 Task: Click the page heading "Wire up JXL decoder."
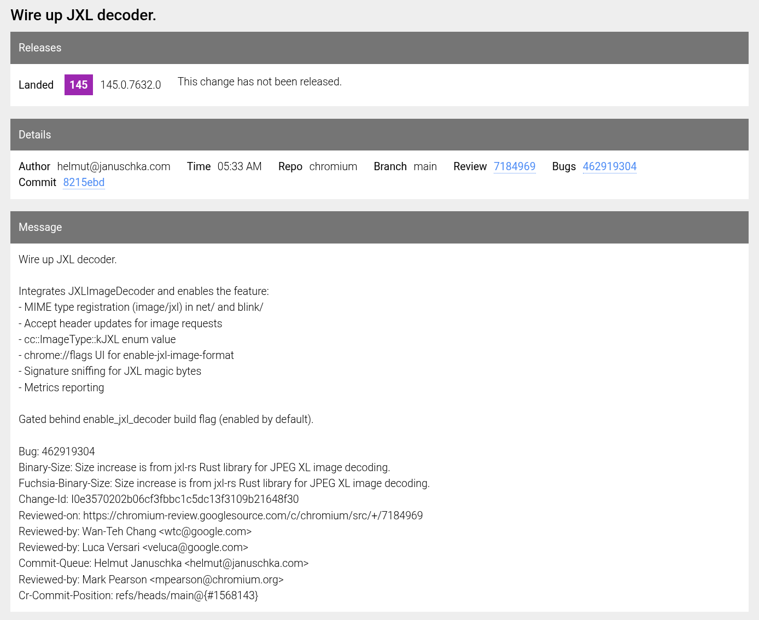(x=84, y=15)
